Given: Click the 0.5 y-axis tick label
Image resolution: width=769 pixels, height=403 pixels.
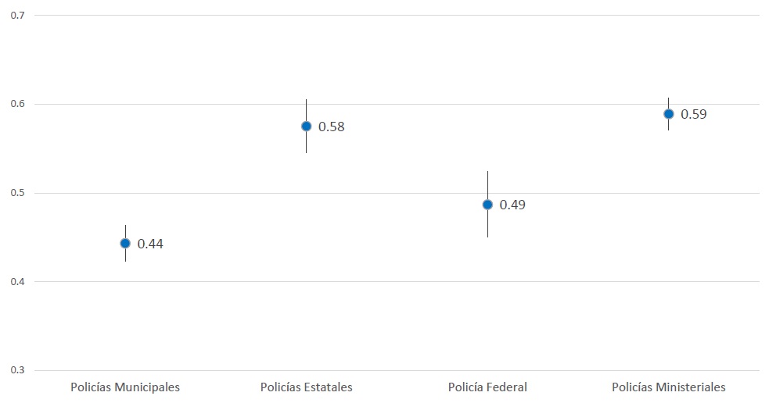Looking at the screenshot, I should click(x=17, y=193).
